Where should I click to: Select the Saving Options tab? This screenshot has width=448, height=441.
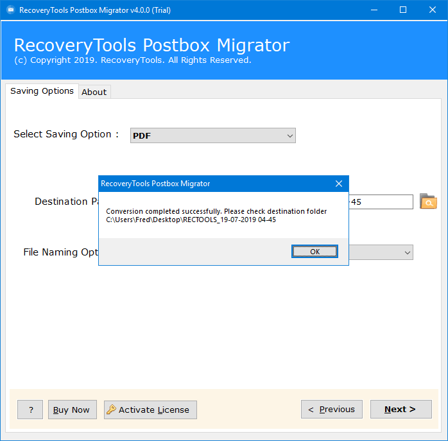(x=42, y=91)
